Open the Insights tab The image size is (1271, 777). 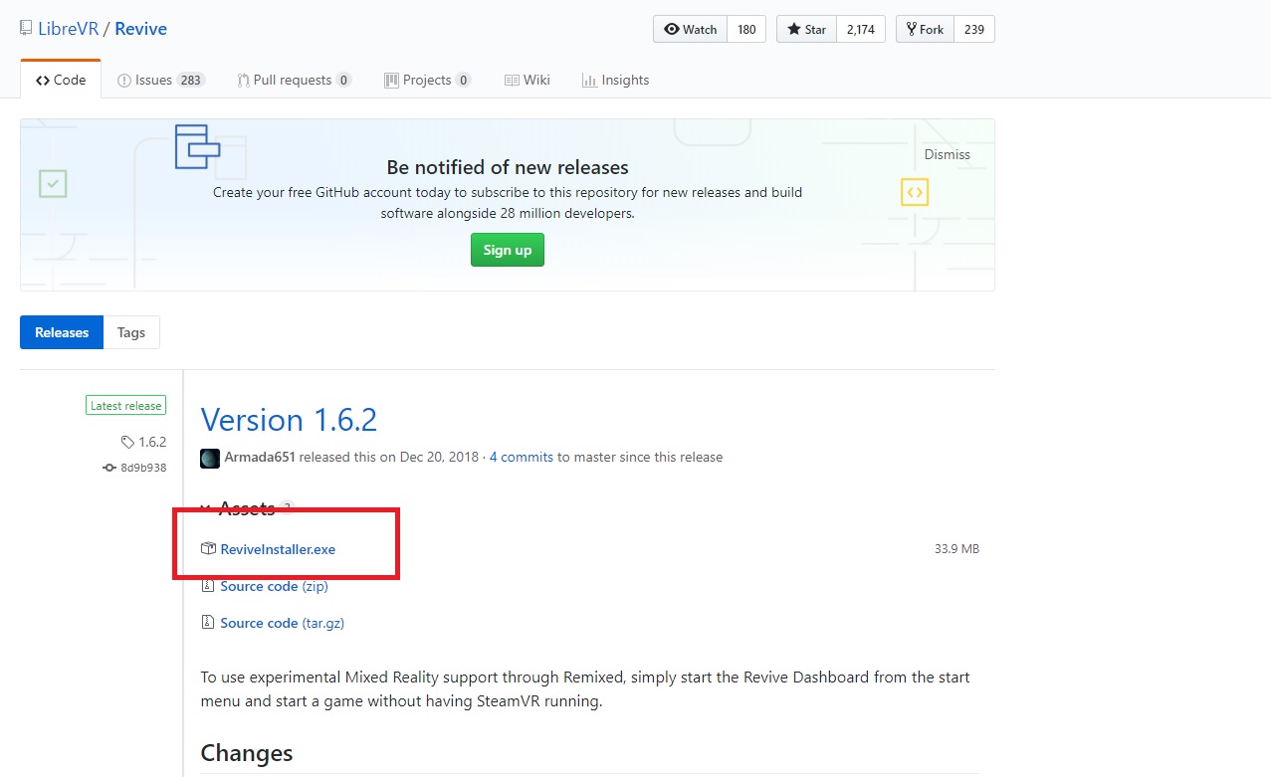[x=615, y=80]
